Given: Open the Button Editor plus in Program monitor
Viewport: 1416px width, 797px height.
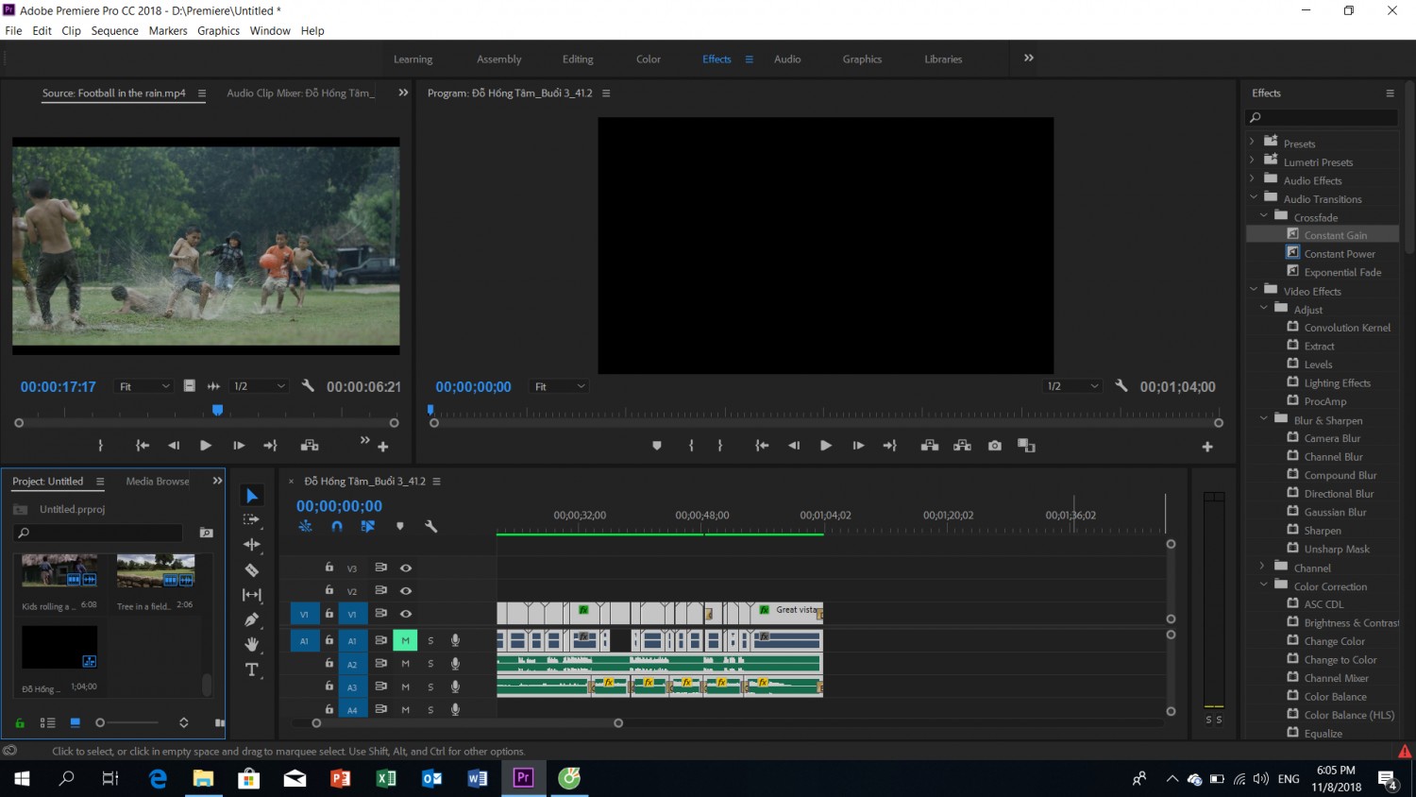Looking at the screenshot, I should 1207,447.
